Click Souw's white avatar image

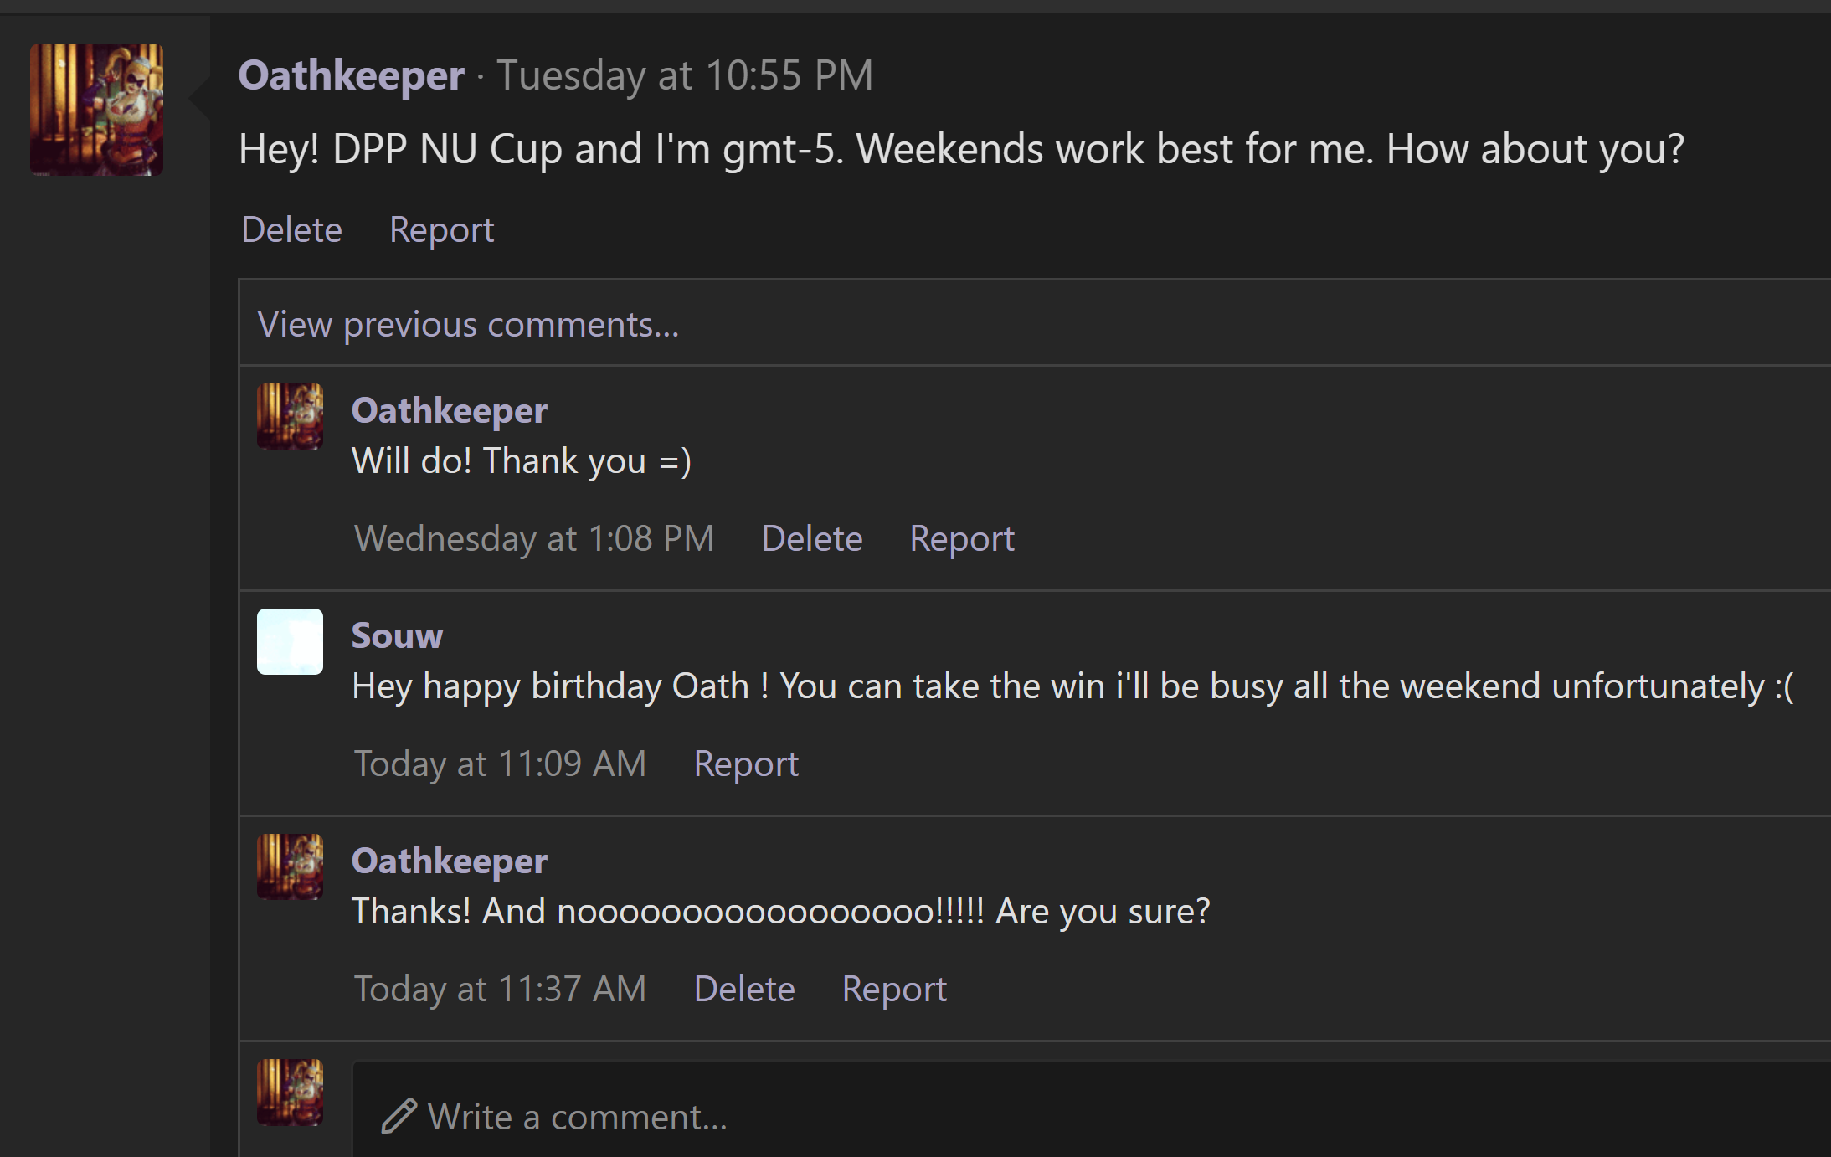coord(290,641)
